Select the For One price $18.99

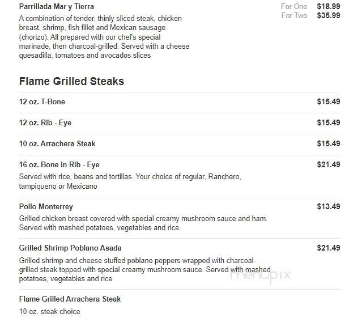(329, 6)
